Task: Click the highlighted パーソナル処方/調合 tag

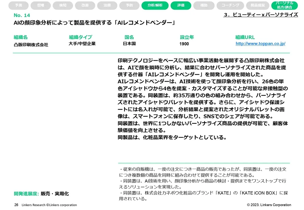Action: click(x=285, y=5)
